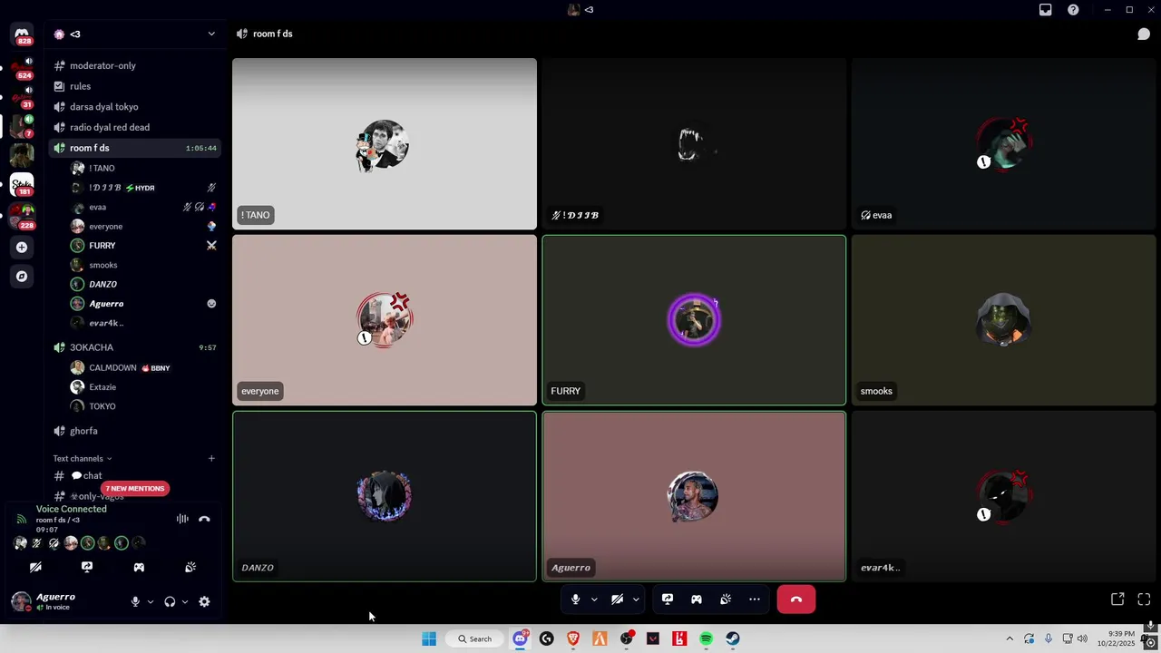The height and width of the screenshot is (653, 1161).
Task: Click the taskbar Search box
Action: (x=474, y=638)
